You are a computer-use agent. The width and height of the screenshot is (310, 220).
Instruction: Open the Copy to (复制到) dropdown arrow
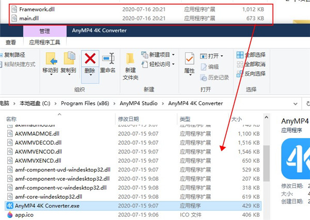point(69,75)
